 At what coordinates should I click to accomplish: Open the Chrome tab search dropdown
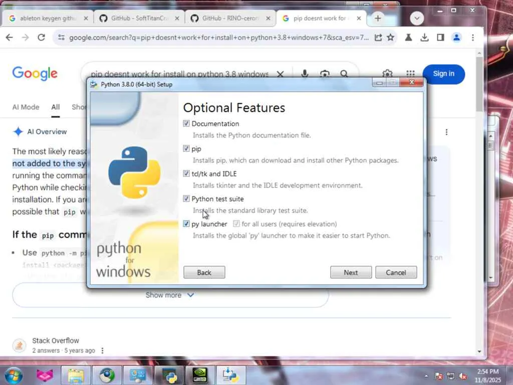[417, 19]
